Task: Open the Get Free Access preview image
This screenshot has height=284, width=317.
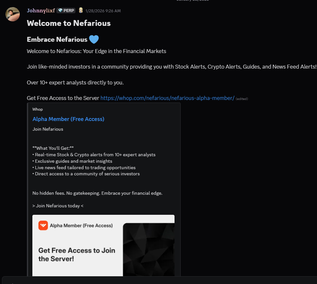Action: 103,246
